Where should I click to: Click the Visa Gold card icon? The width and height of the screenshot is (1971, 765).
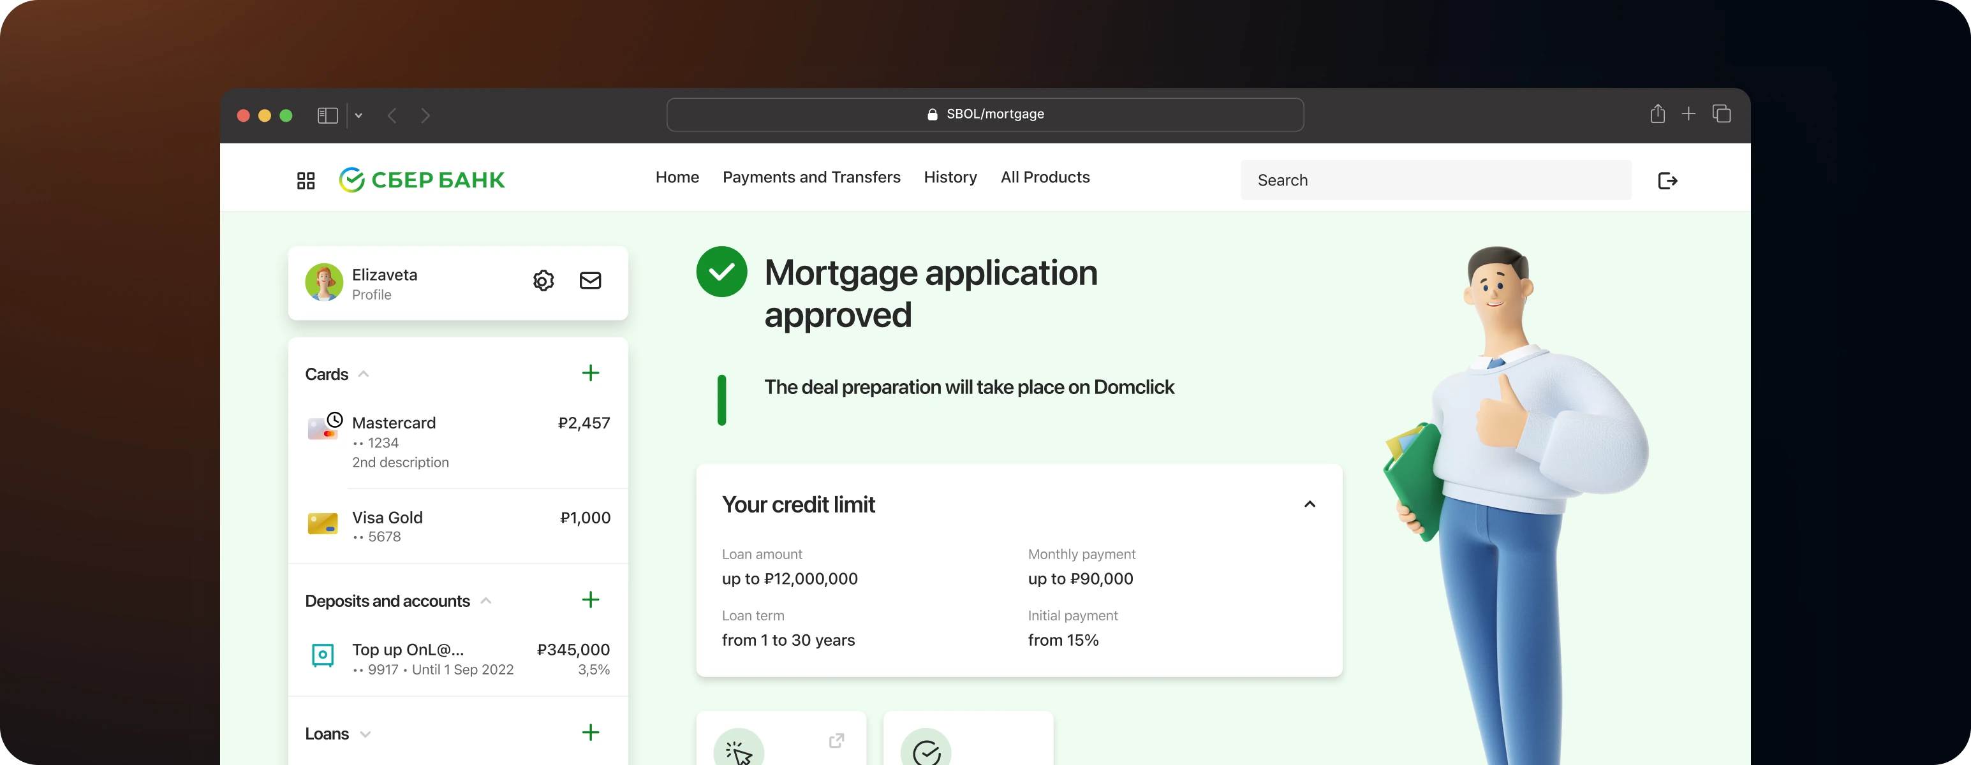(323, 523)
